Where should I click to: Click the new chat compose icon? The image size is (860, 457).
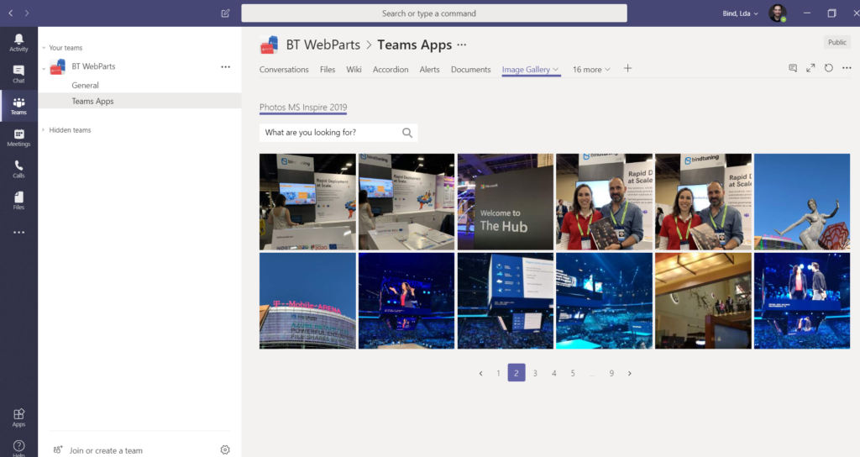[x=225, y=13]
